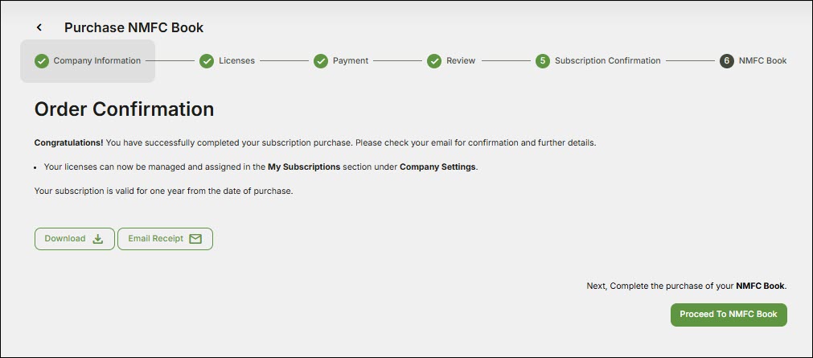Click the envelope icon on Email Receipt
Image resolution: width=813 pixels, height=358 pixels.
click(195, 239)
